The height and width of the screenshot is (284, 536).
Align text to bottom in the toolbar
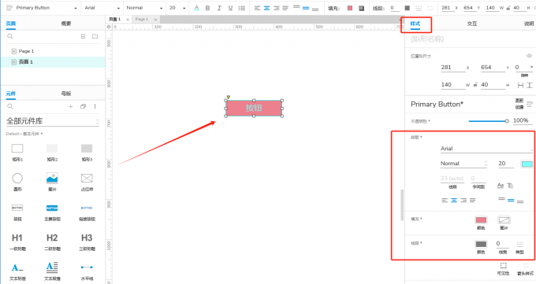point(315,9)
